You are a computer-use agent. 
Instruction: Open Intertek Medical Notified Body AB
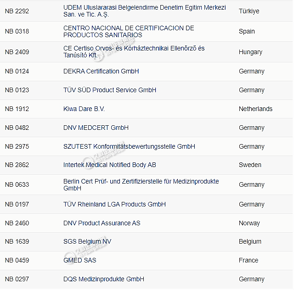point(109,165)
